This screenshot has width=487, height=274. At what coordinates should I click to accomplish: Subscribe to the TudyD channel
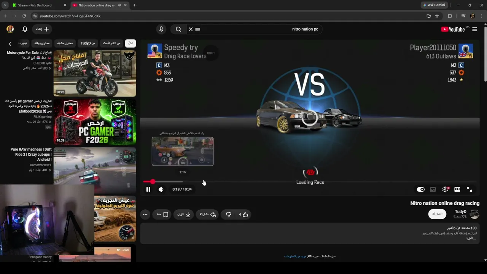(x=438, y=214)
